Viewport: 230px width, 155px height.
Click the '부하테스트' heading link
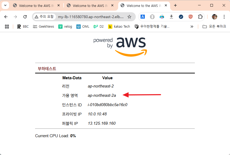pyautogui.click(x=47, y=69)
